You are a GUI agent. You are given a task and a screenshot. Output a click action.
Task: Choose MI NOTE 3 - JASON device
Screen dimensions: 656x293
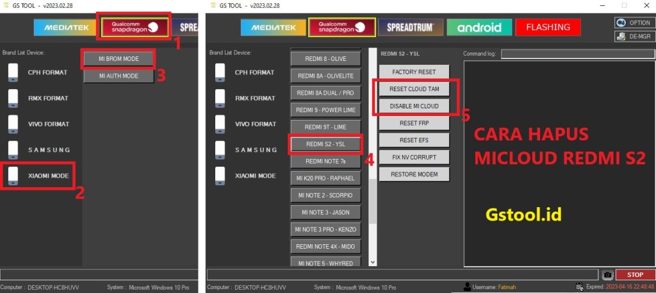tap(325, 213)
